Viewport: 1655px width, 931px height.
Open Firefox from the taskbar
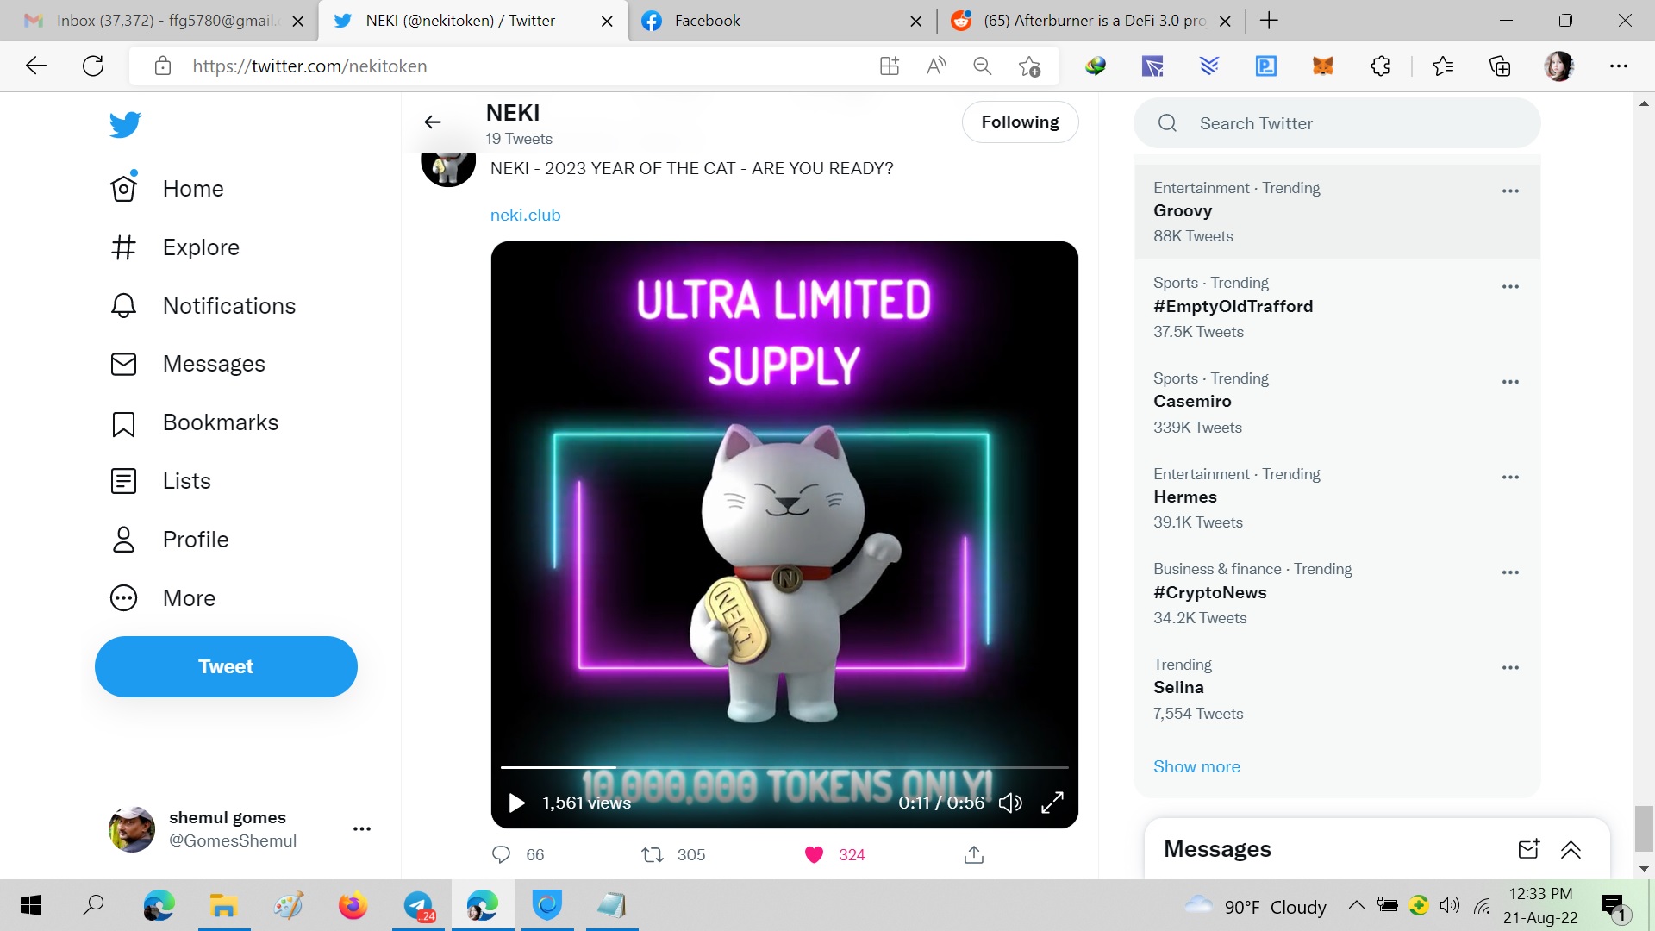pyautogui.click(x=353, y=905)
